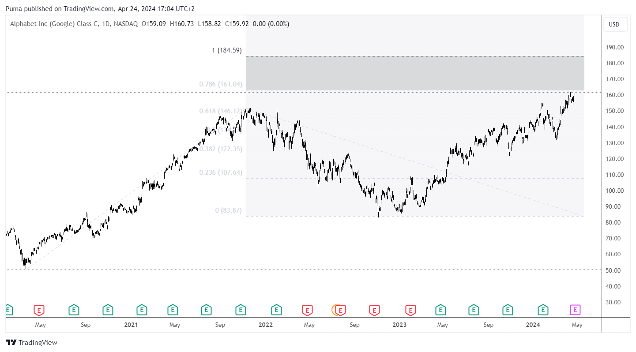Image resolution: width=636 pixels, height=352 pixels.
Task: Click the purple upcoming earnings marker
Action: tap(575, 310)
